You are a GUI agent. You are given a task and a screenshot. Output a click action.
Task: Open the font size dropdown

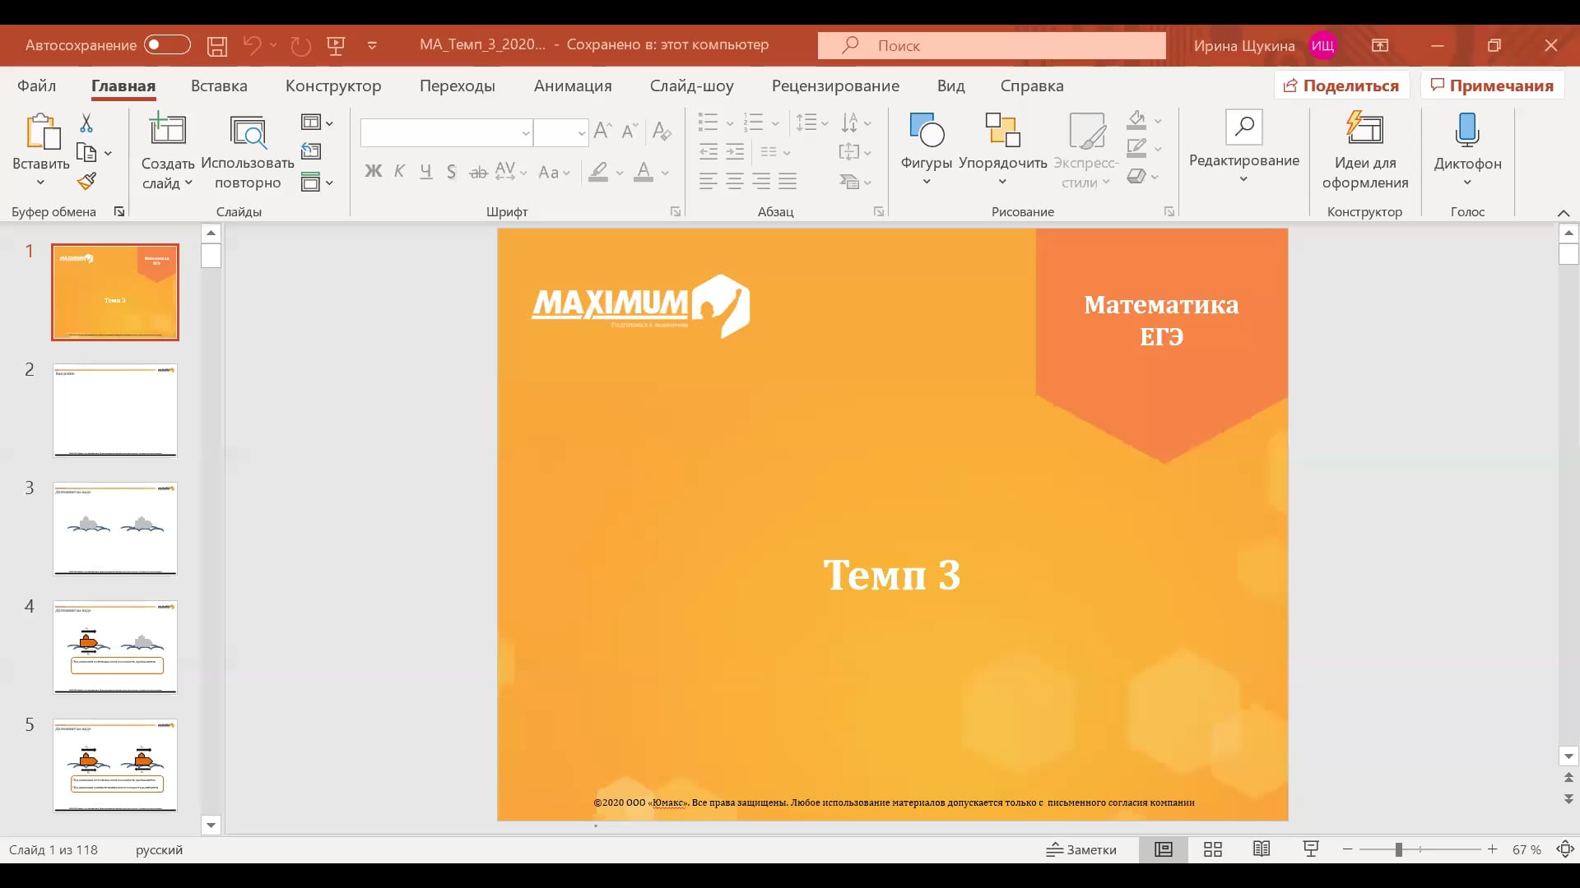pyautogui.click(x=582, y=132)
